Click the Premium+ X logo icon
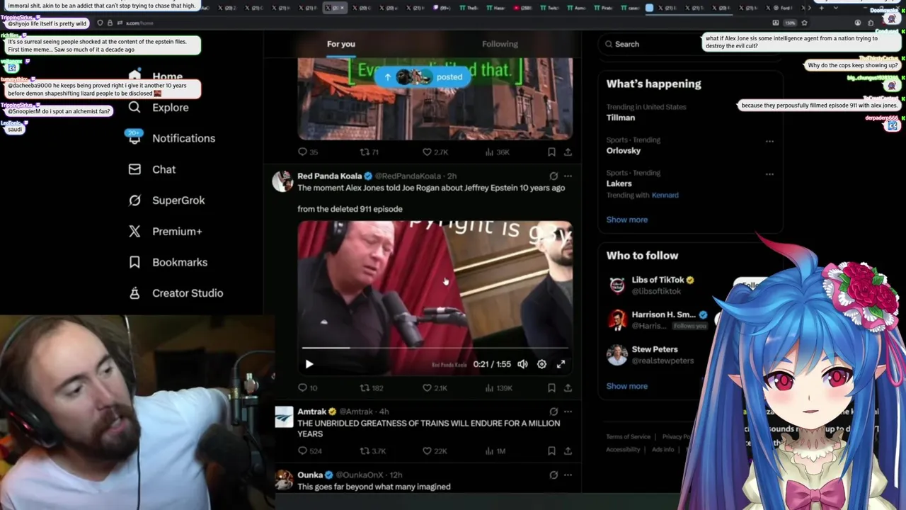Screen dimensions: 906x510 click(x=134, y=231)
